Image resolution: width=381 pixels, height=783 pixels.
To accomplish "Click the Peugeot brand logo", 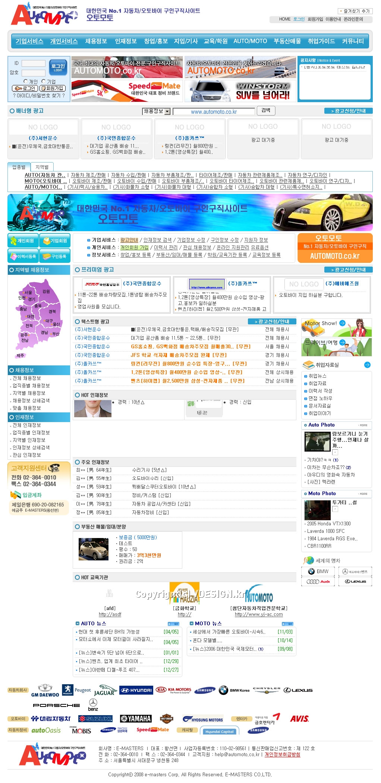I will [76, 690].
